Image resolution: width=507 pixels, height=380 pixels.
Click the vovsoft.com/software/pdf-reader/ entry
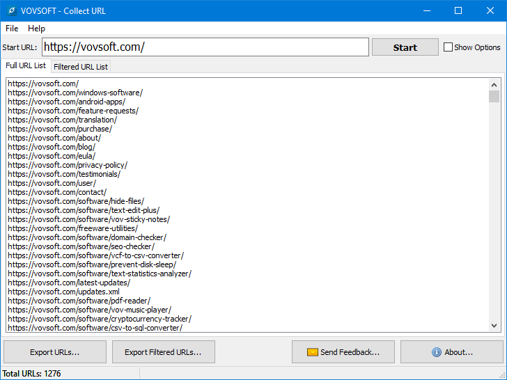pyautogui.click(x=79, y=301)
